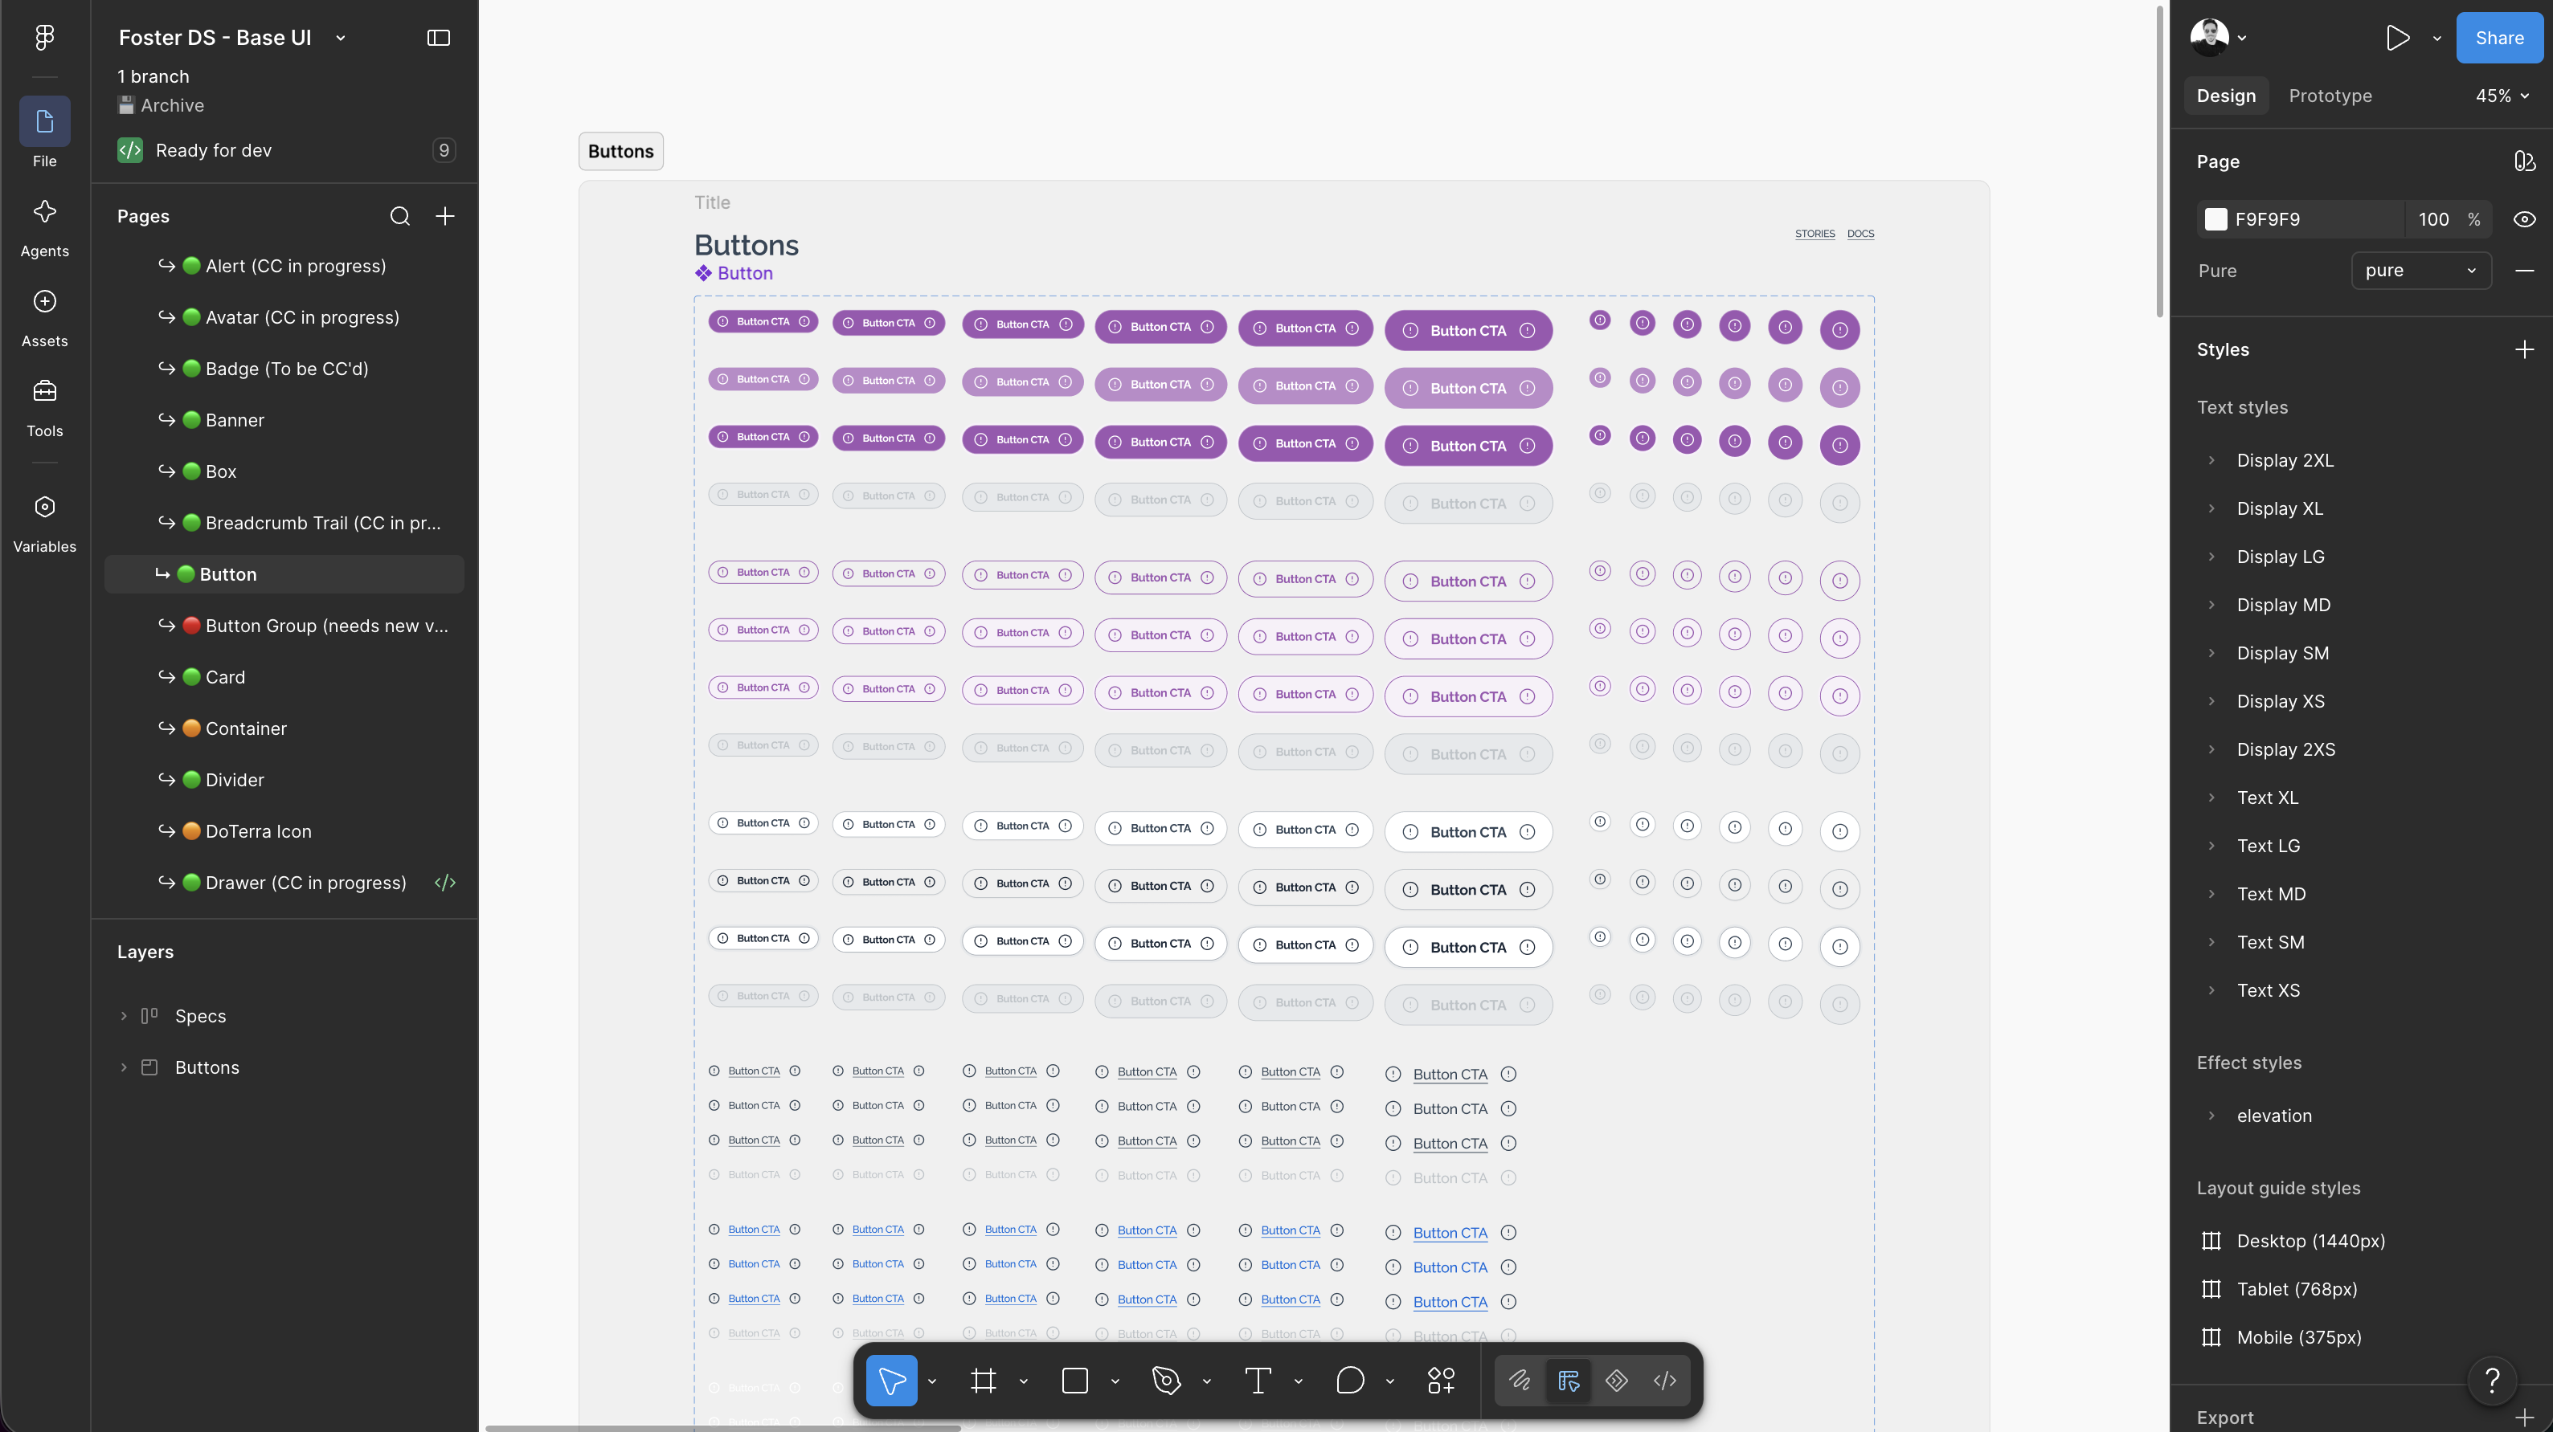This screenshot has width=2553, height=1432.
Task: Open the Tools panel
Action: pyautogui.click(x=44, y=408)
